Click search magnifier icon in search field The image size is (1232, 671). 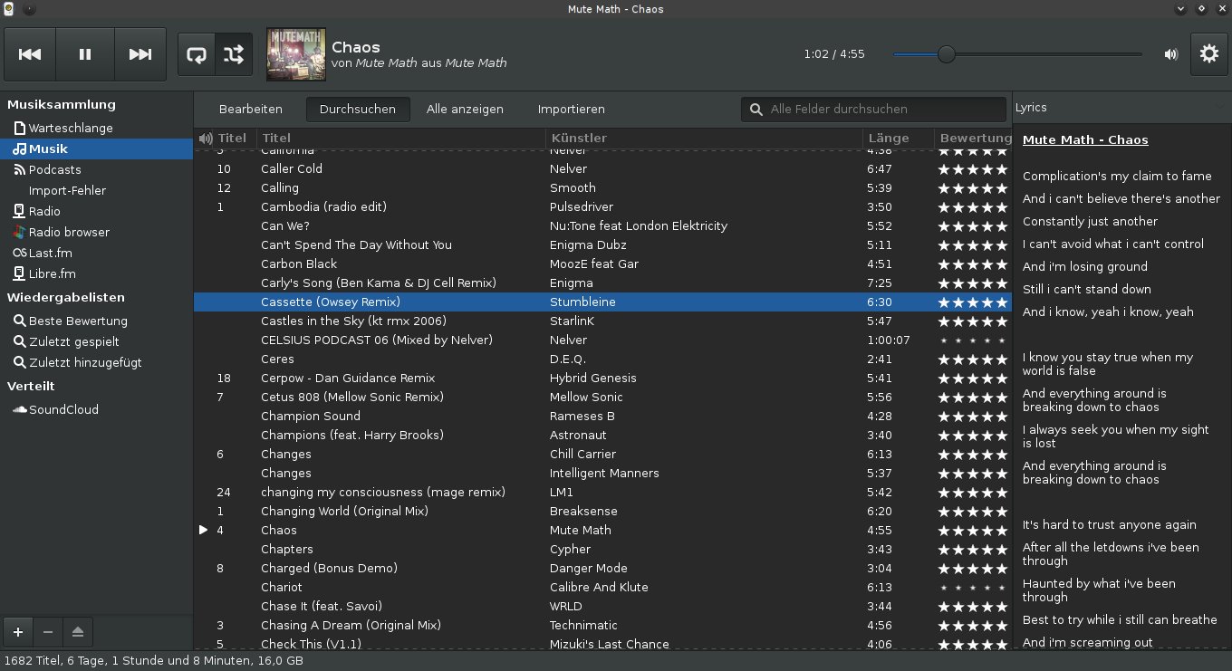756,110
